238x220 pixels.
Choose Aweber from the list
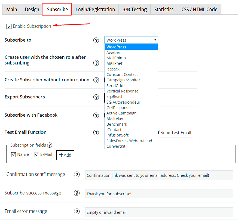(x=131, y=52)
